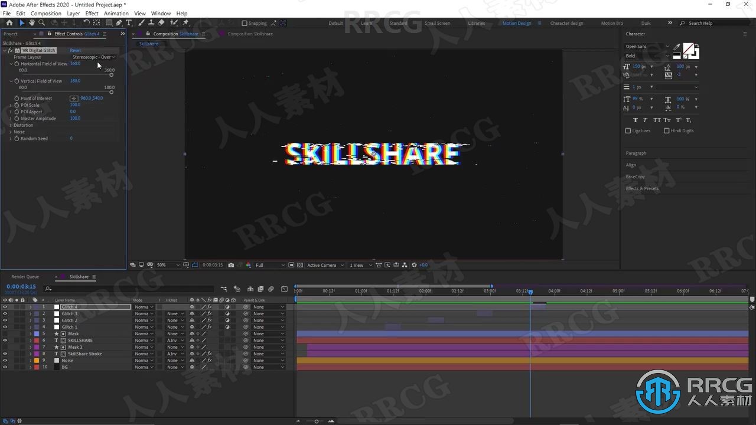Toggle the Transparency Grid icon
756x425 pixels.
click(299, 265)
